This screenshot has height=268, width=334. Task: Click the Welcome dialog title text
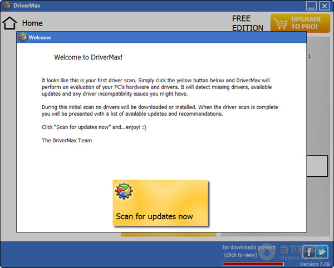(40, 38)
